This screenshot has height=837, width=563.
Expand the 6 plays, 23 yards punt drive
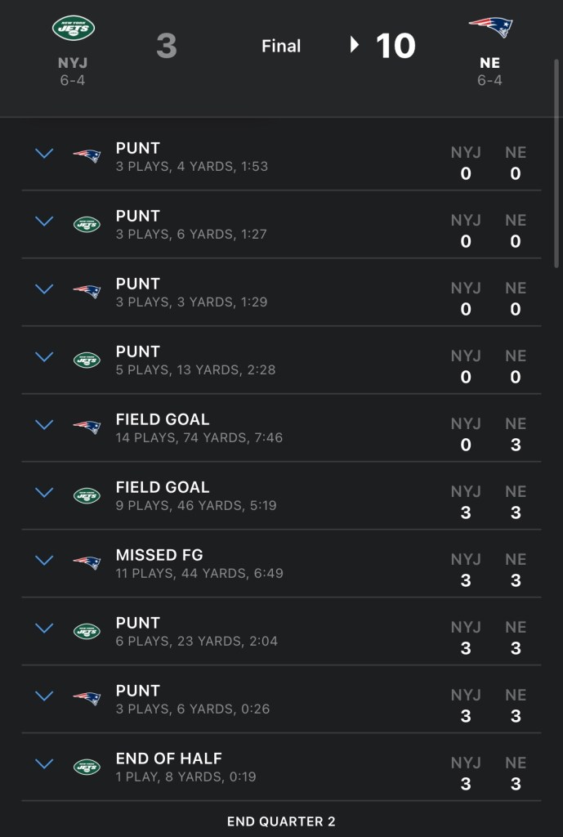[x=44, y=629]
